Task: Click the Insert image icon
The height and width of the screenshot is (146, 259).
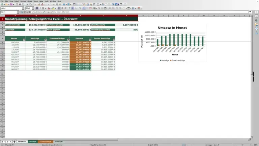Action: (x=88, y=4)
